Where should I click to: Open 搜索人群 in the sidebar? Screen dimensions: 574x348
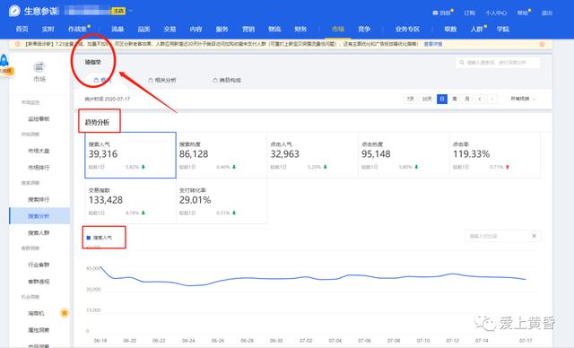click(39, 232)
